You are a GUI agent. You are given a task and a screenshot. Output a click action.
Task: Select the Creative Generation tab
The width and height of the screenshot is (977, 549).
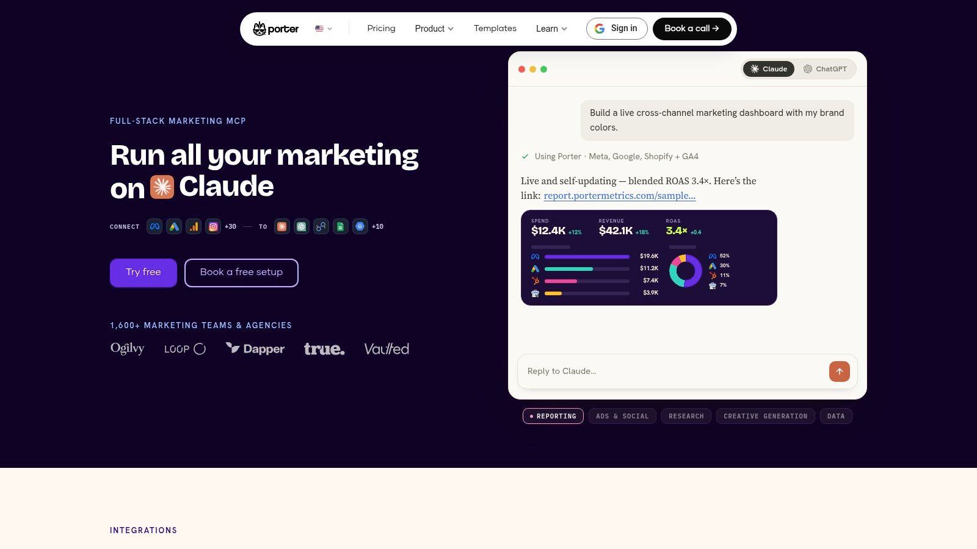tap(766, 416)
